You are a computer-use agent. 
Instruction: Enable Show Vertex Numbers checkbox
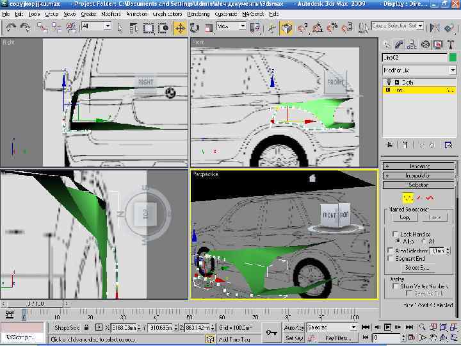coord(395,286)
